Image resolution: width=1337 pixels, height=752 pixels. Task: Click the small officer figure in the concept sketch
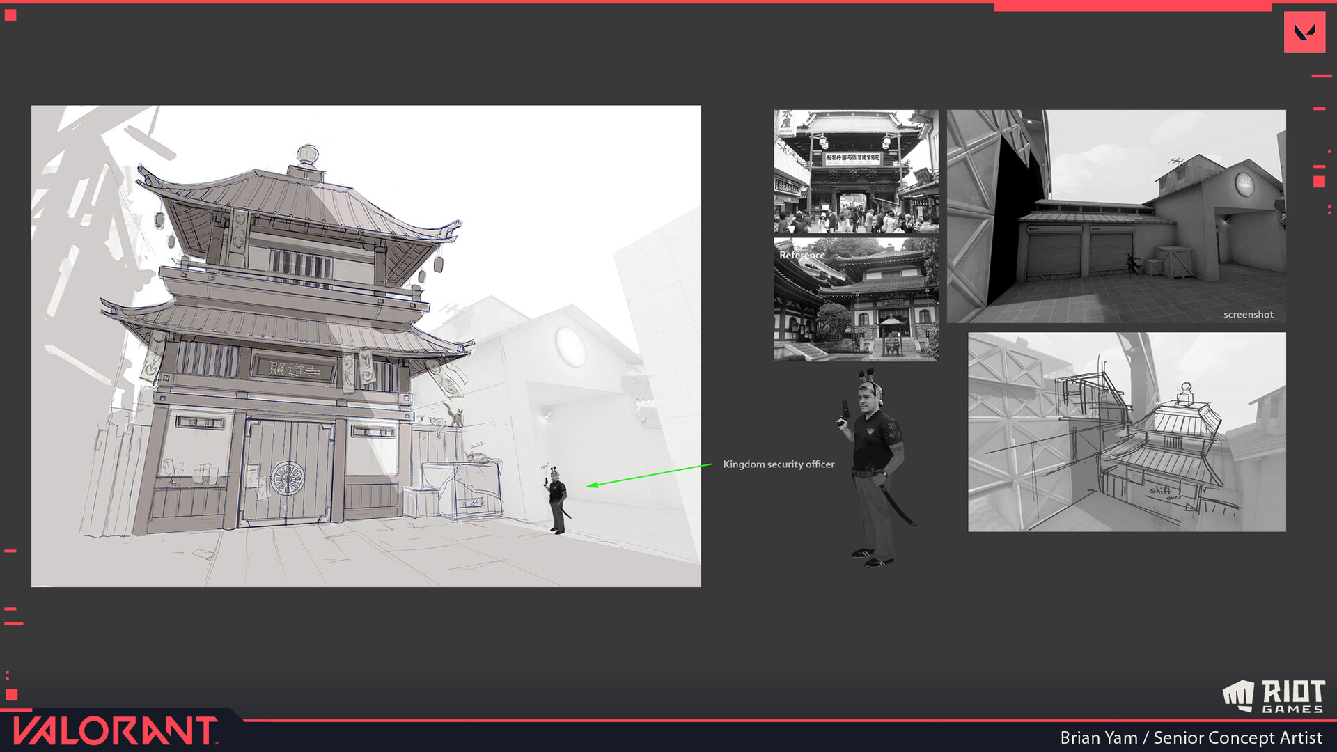point(557,501)
